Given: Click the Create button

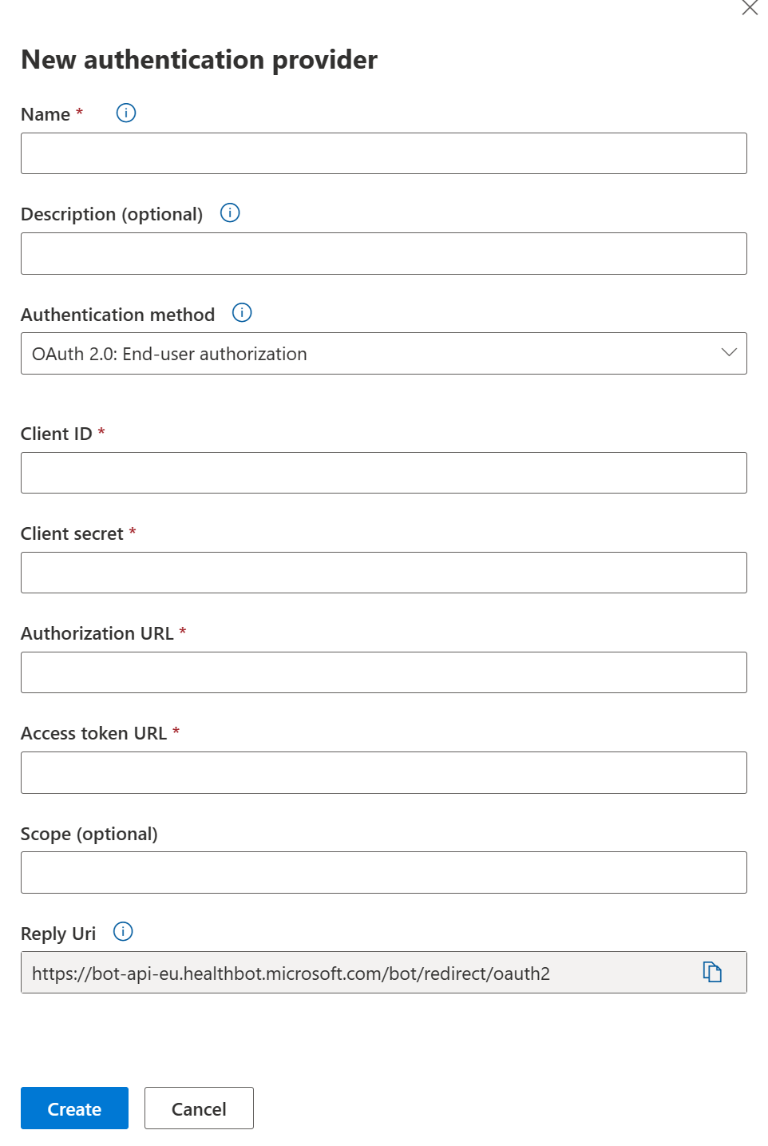Looking at the screenshot, I should tap(74, 1108).
